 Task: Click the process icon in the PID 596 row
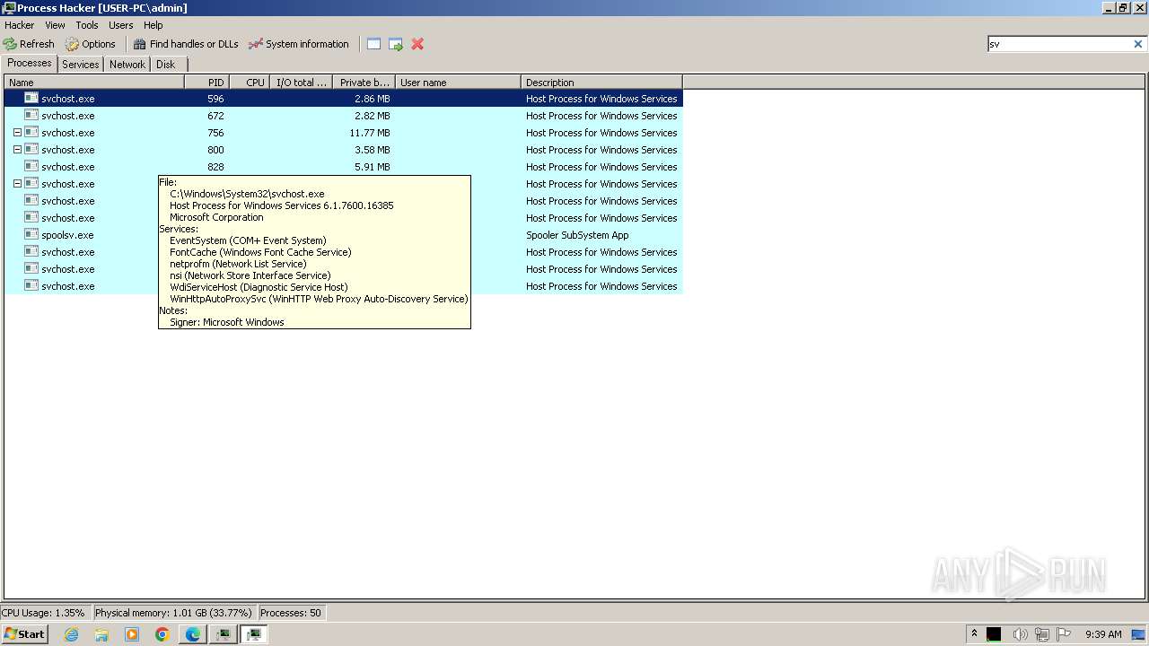click(x=31, y=98)
